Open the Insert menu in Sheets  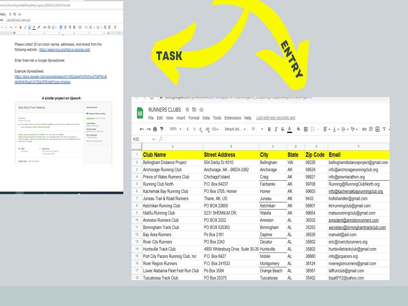point(181,118)
